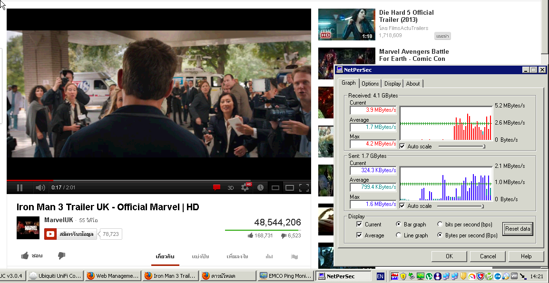549x283 pixels.
Task: Uncheck the Current display checkbox
Action: pyautogui.click(x=360, y=224)
